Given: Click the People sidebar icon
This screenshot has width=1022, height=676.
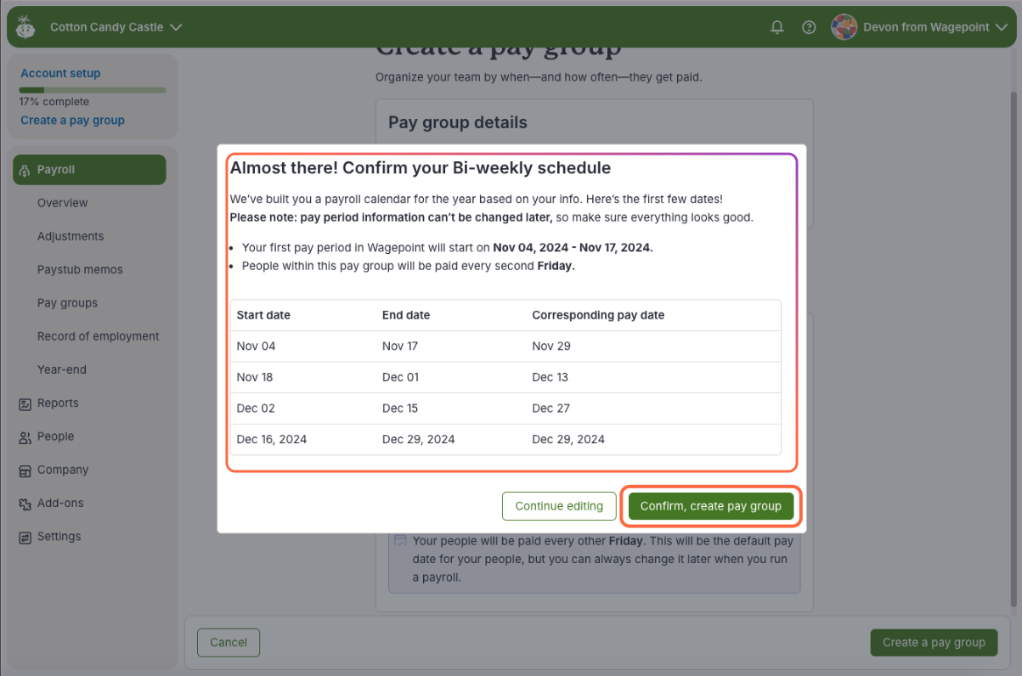Looking at the screenshot, I should pyautogui.click(x=25, y=437).
